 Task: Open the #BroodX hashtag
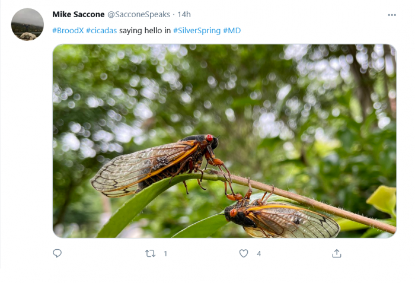point(68,30)
